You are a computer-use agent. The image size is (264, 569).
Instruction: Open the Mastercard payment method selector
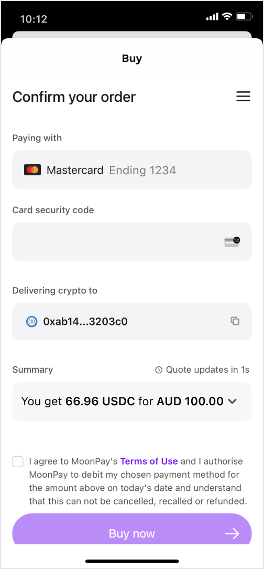pos(132,170)
